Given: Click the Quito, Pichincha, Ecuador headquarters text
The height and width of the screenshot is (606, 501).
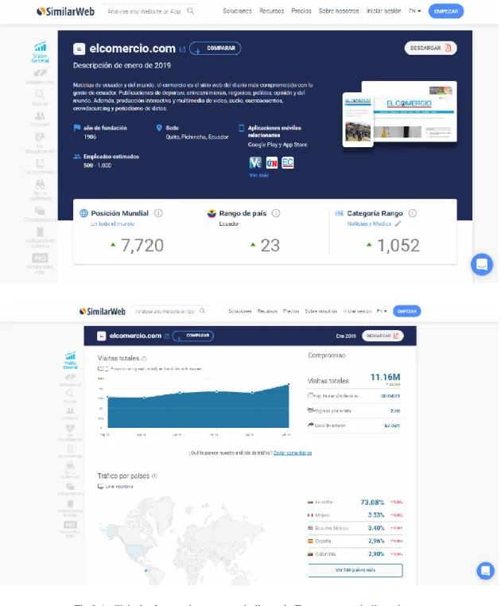Looking at the screenshot, I should (x=197, y=137).
